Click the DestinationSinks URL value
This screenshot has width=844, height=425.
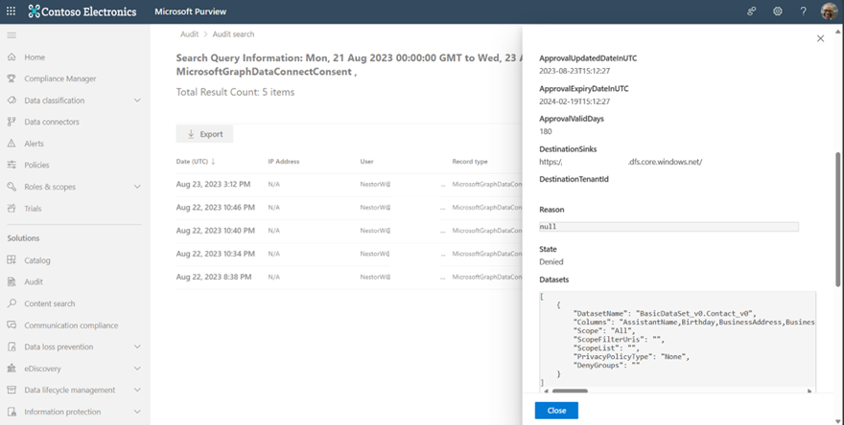click(x=621, y=162)
